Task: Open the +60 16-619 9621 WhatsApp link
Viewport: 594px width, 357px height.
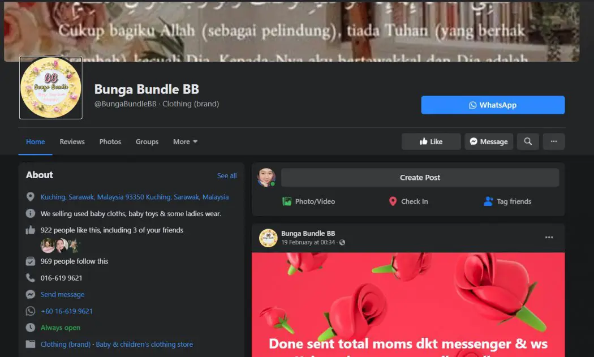Action: 67,311
